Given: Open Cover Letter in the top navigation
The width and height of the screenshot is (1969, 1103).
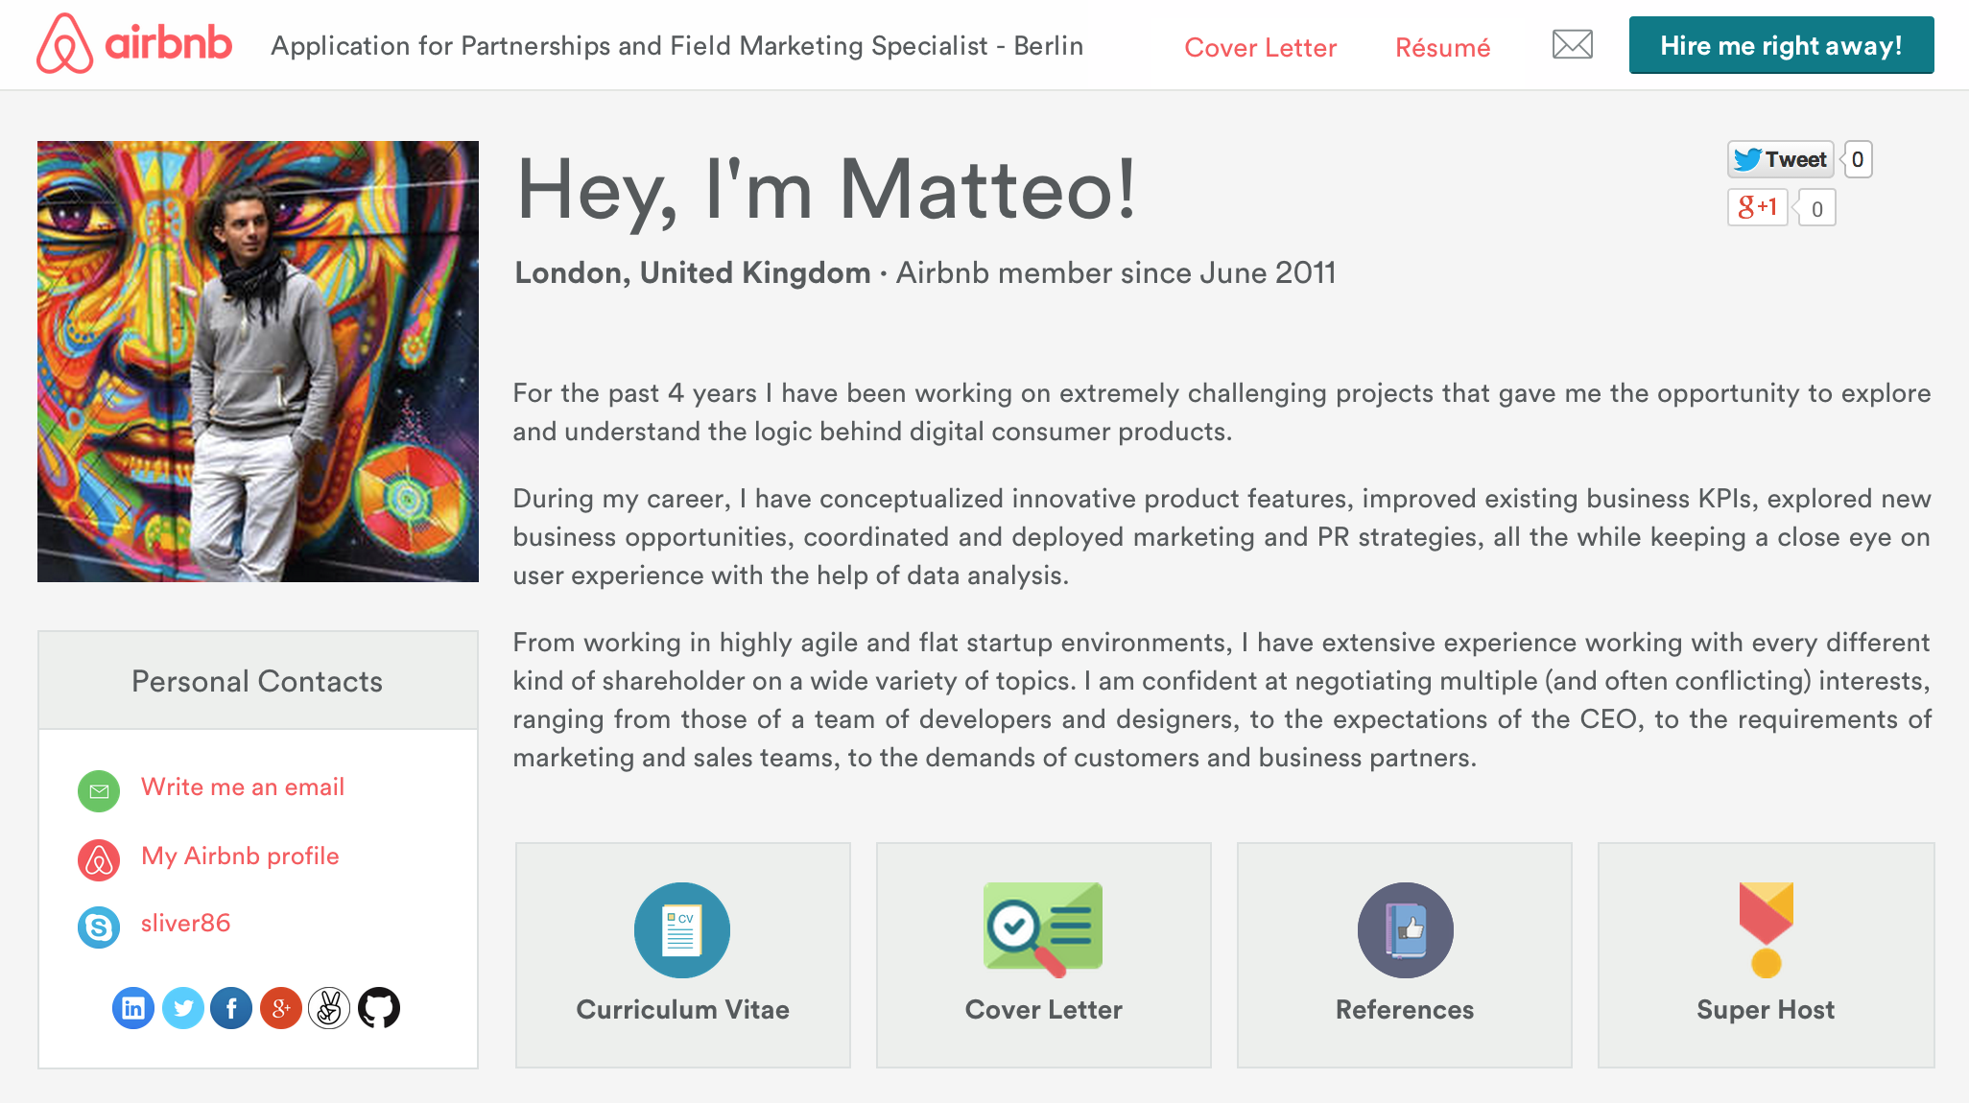Looking at the screenshot, I should [1260, 47].
